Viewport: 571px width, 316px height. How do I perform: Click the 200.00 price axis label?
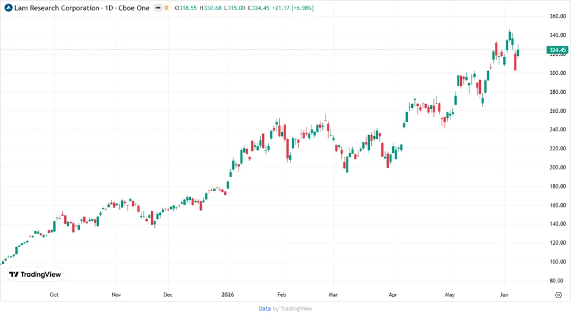(558, 167)
